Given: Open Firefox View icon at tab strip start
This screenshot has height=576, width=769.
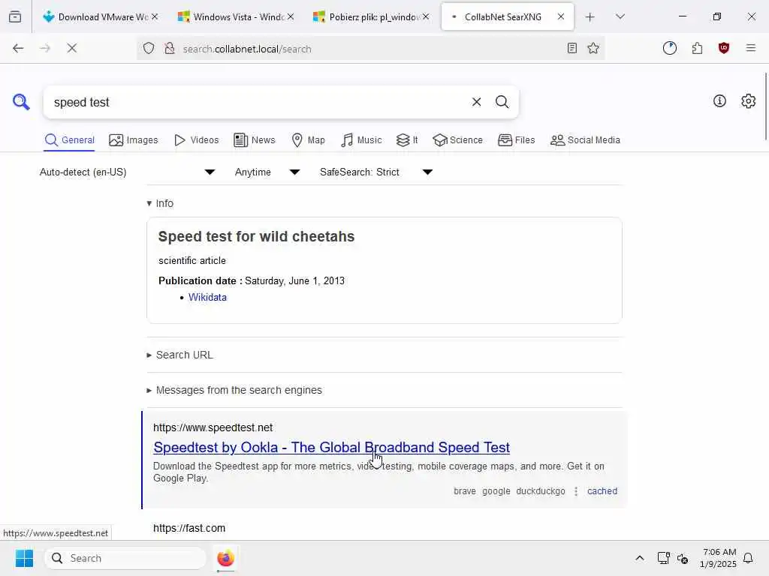Looking at the screenshot, I should tap(15, 16).
